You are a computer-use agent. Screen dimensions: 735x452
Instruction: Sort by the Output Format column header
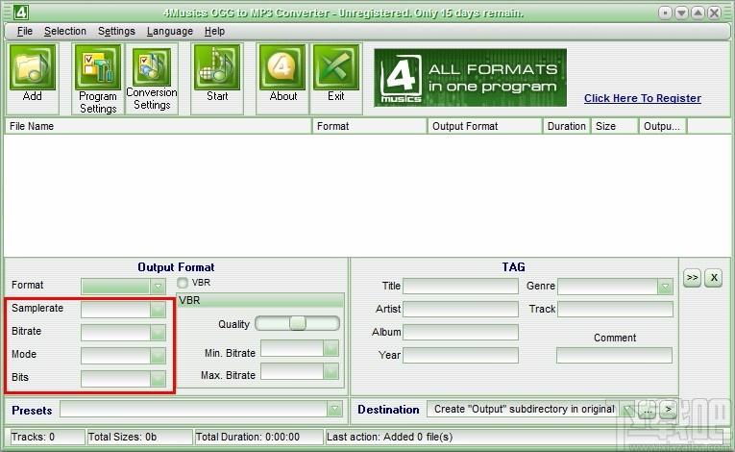tap(484, 126)
